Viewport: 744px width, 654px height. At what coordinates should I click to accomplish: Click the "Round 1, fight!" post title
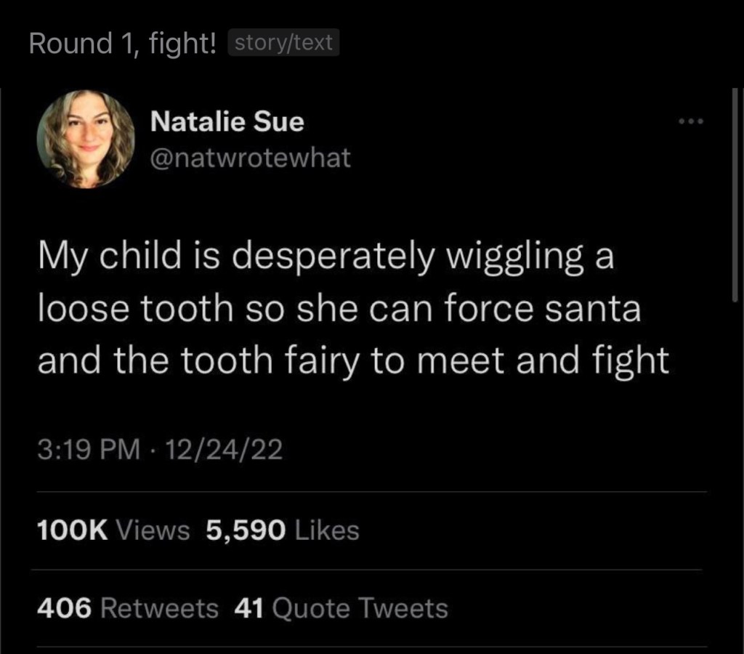[x=122, y=44]
